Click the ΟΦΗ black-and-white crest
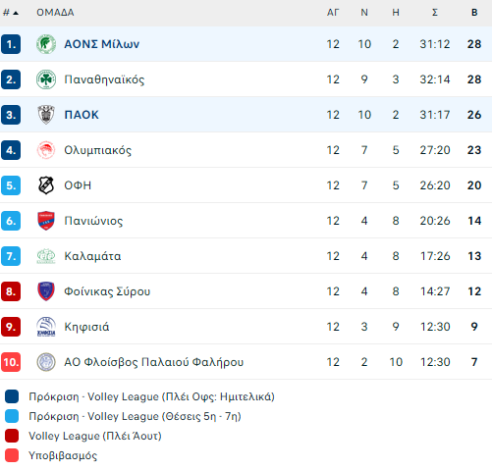The height and width of the screenshot is (470, 492). [x=46, y=185]
